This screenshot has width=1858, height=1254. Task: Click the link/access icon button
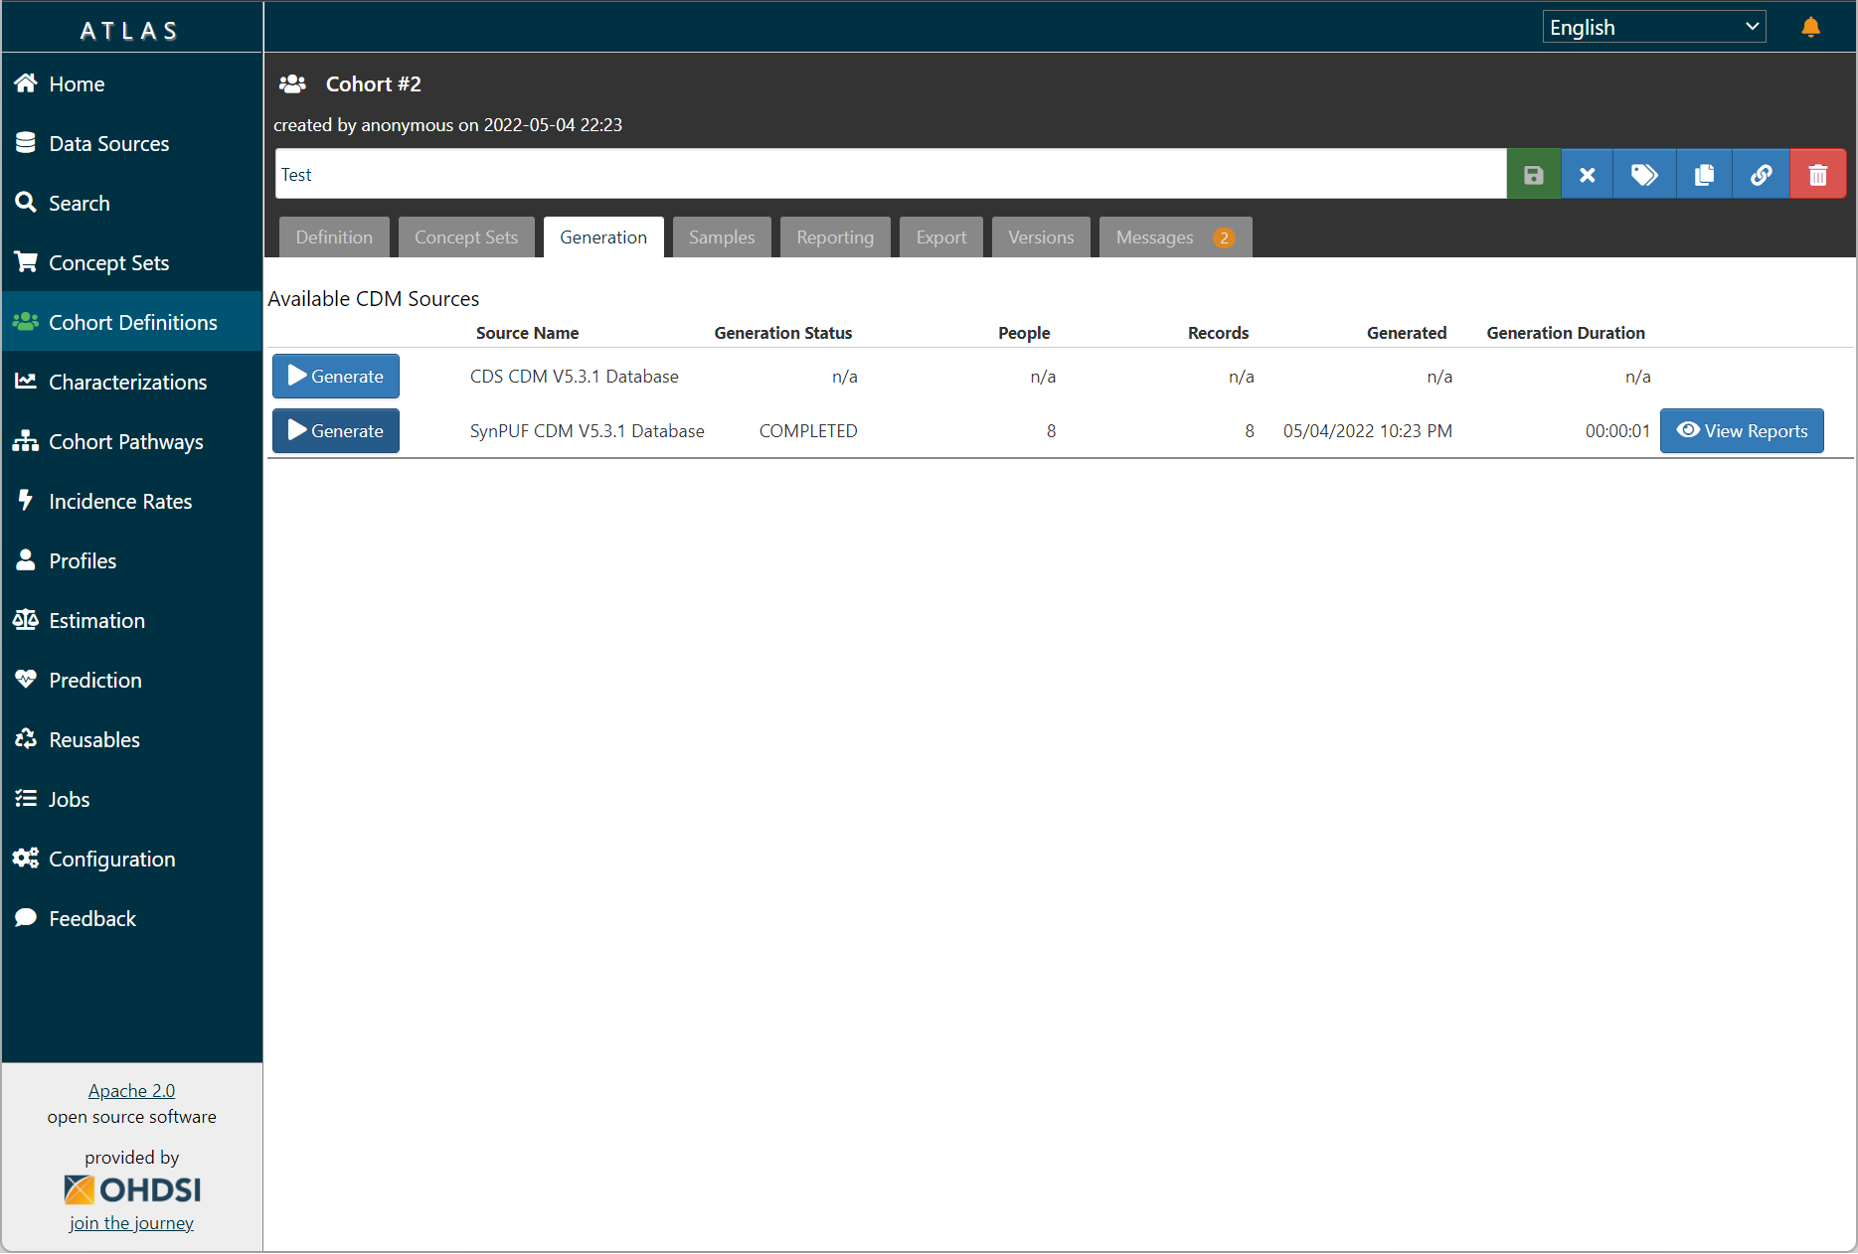point(1761,175)
